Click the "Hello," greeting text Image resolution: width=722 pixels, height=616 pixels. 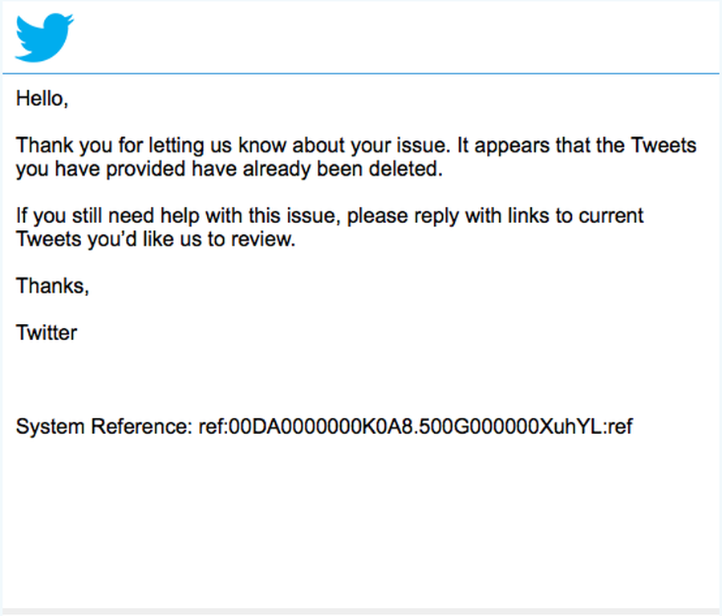coord(42,99)
